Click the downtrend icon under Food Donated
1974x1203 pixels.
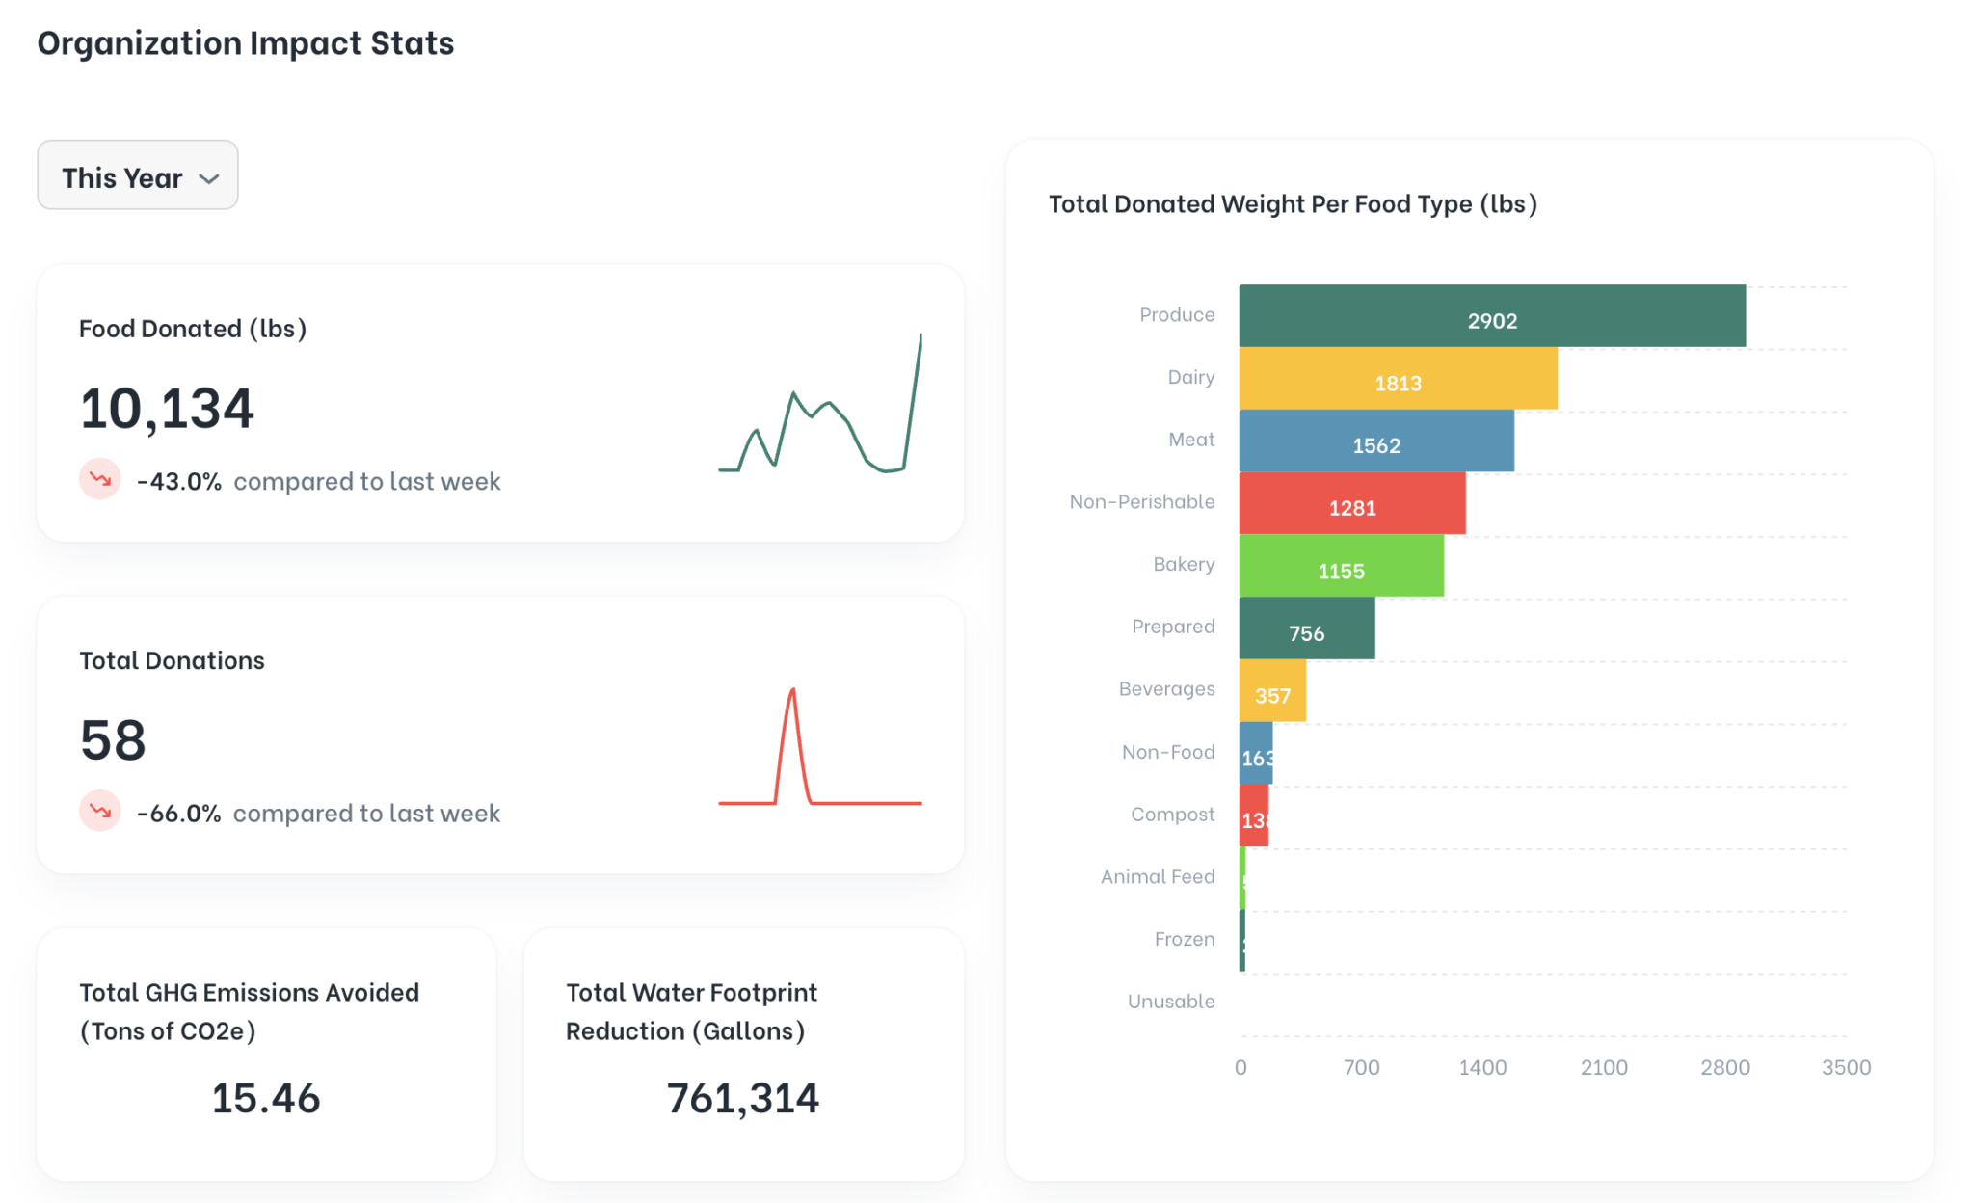(100, 479)
